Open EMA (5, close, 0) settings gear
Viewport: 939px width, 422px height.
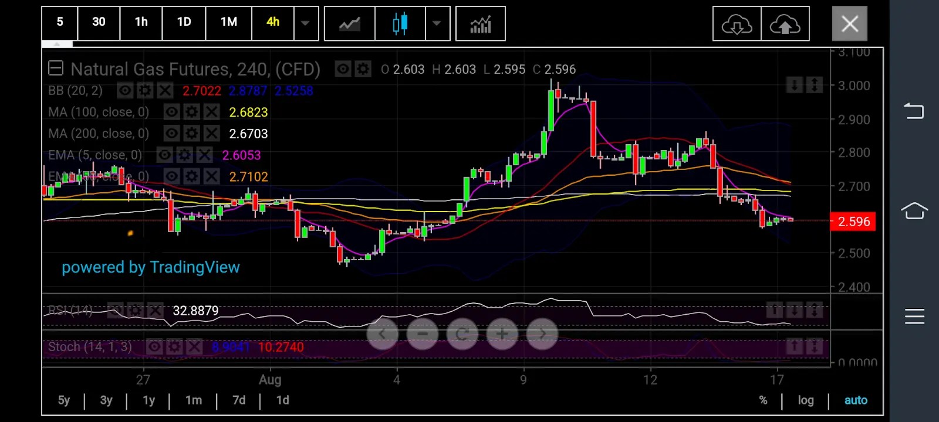tap(184, 155)
